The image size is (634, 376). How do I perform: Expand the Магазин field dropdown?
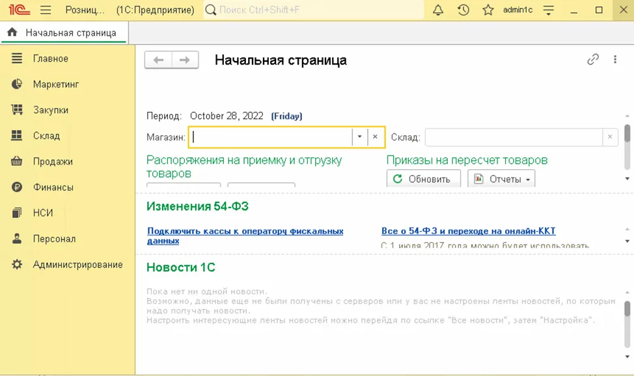pos(359,137)
